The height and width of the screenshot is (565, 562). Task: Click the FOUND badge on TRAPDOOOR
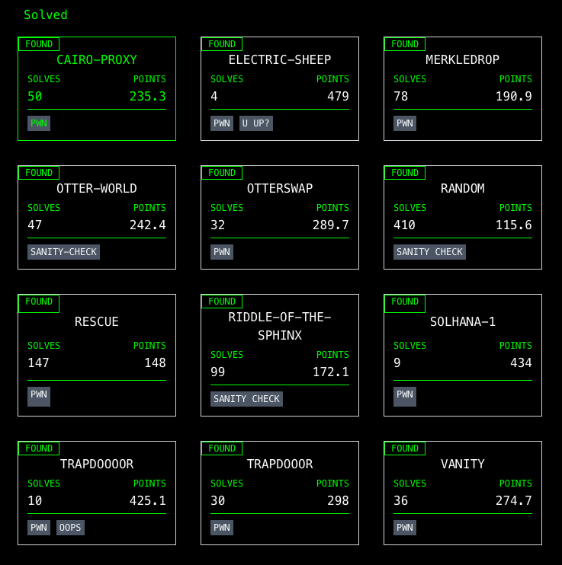pyautogui.click(x=222, y=448)
